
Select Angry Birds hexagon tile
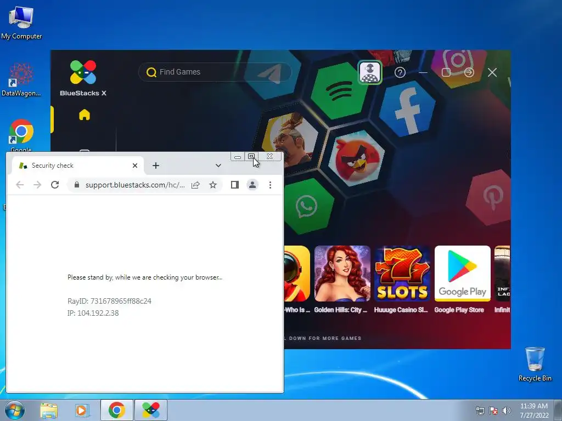click(357, 158)
